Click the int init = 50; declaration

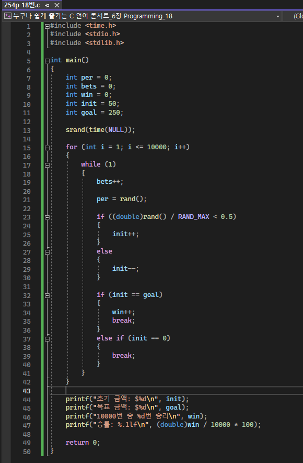click(x=92, y=104)
